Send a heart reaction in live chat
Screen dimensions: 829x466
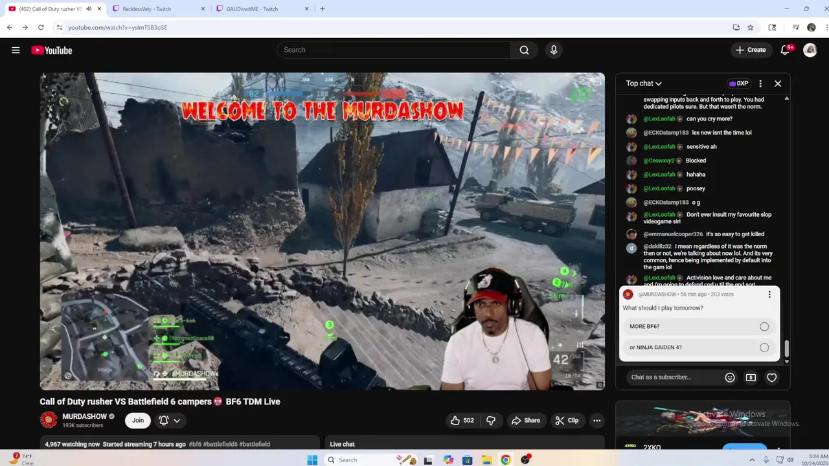tap(772, 377)
